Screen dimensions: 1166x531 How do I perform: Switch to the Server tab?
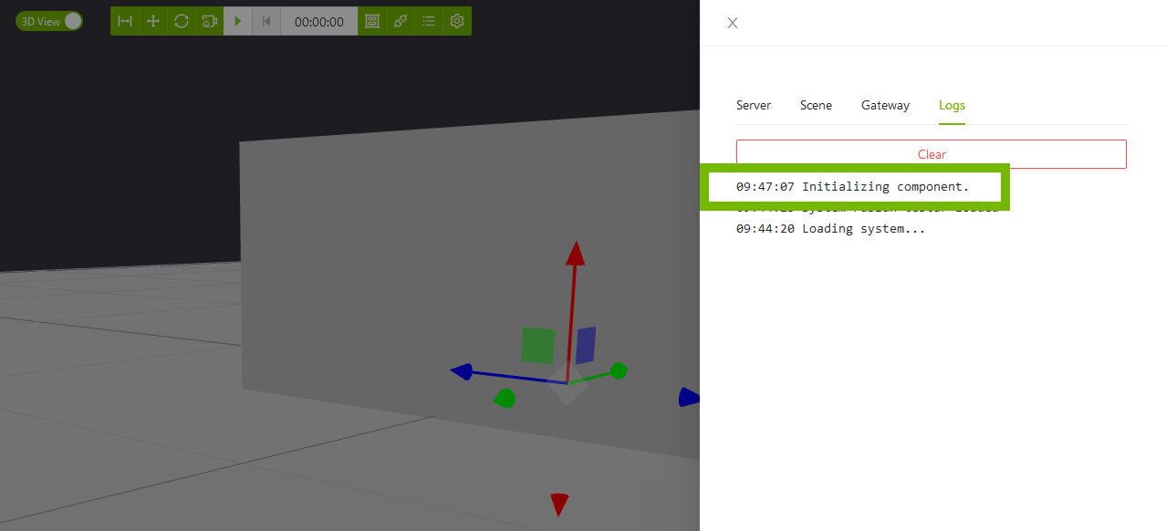click(x=754, y=106)
